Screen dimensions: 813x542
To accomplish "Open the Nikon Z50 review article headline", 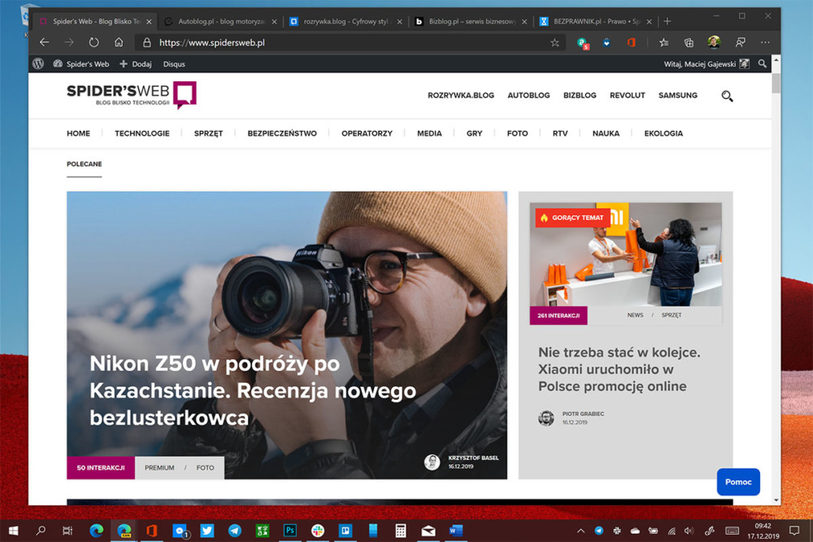I will (x=253, y=390).
